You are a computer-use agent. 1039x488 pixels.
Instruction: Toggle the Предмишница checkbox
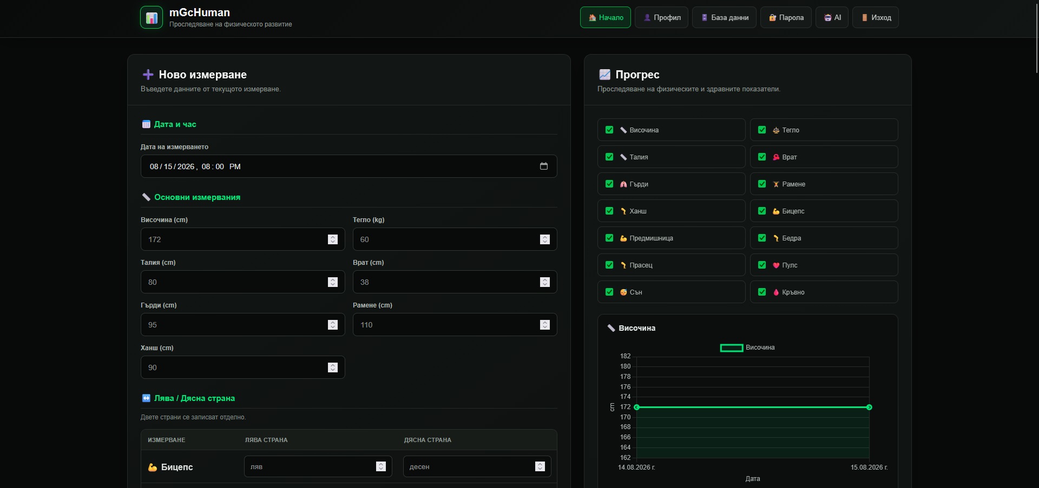(x=609, y=238)
